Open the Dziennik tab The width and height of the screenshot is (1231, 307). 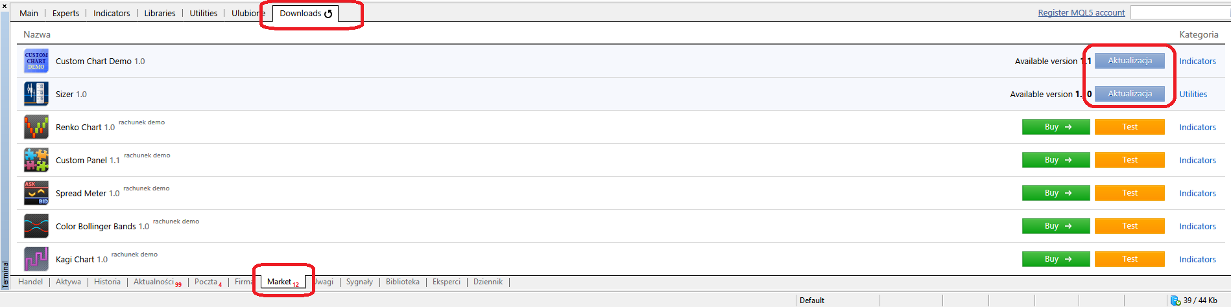point(488,282)
